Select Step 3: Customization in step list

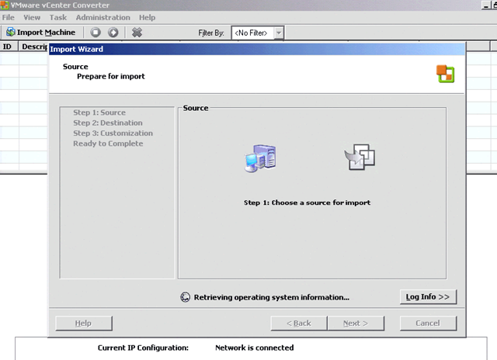click(113, 133)
